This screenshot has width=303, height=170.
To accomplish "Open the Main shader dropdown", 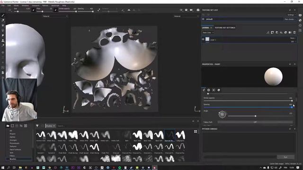I will (x=290, y=19).
